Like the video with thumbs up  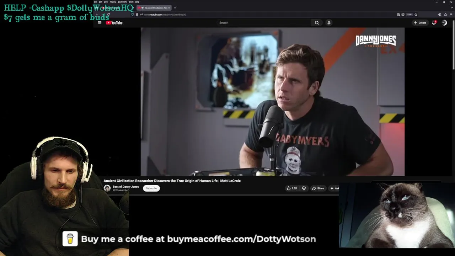click(x=292, y=188)
